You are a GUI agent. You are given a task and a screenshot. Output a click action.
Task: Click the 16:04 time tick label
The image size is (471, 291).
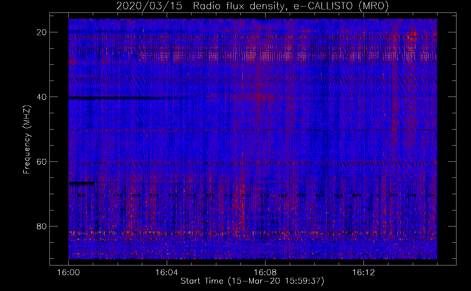click(x=167, y=273)
